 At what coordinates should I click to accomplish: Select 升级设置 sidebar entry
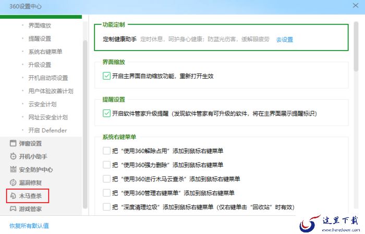pos(40,65)
